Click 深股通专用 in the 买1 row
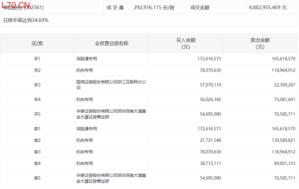 pos(87,59)
